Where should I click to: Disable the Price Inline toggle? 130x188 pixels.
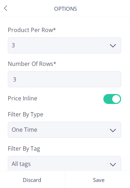point(112,99)
